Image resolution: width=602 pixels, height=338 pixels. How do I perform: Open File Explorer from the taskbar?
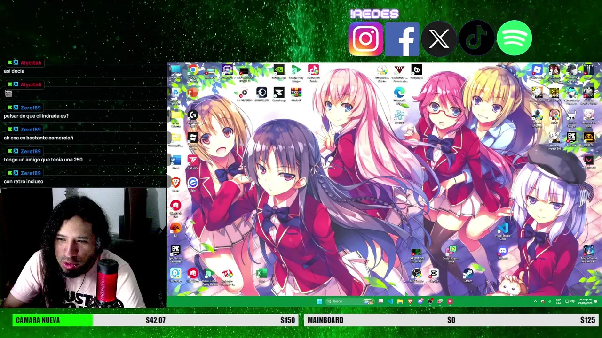tap(400, 301)
